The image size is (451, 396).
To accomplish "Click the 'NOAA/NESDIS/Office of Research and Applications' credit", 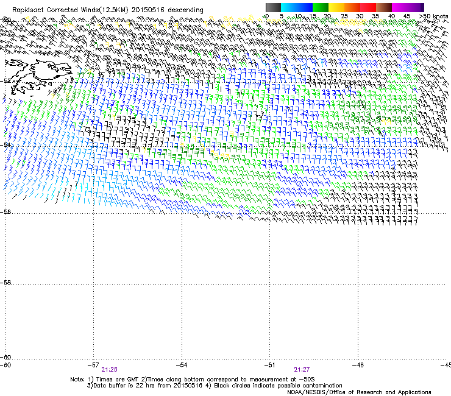I will pyautogui.click(x=359, y=392).
